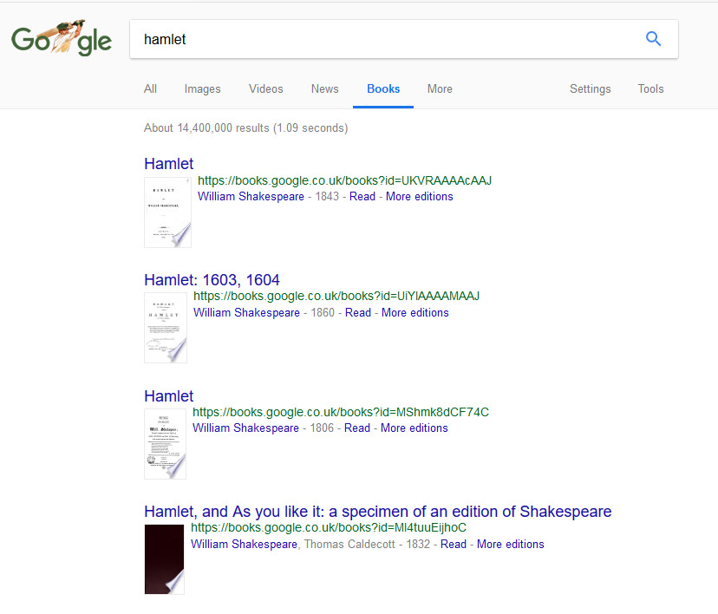Open William Shakespeare author link for 1860 result
This screenshot has height=614, width=718.
(246, 313)
